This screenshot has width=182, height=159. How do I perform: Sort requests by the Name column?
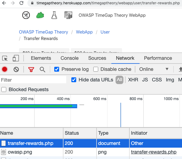(31, 133)
